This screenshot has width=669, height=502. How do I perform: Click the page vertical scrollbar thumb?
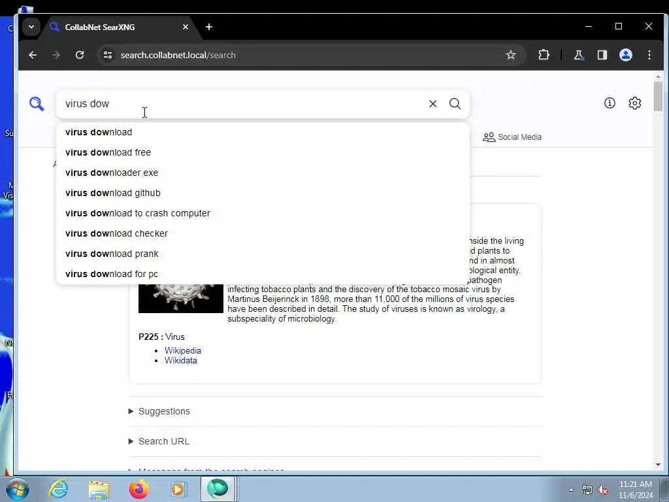pyautogui.click(x=658, y=96)
